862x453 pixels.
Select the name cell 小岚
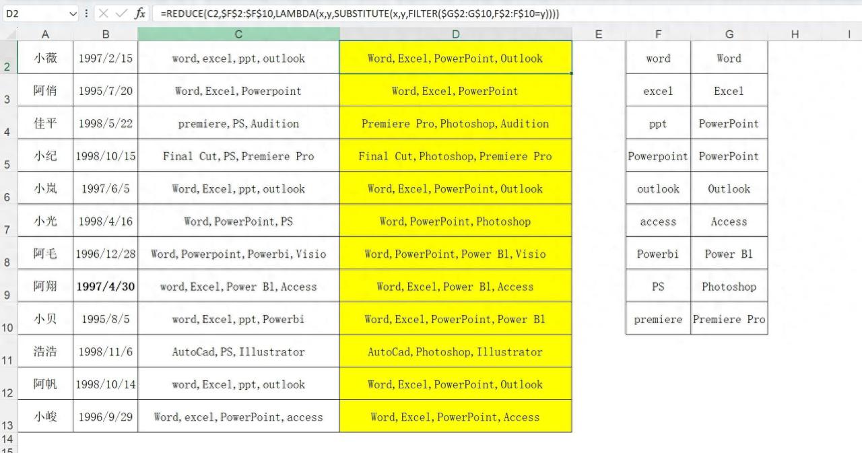tap(45, 188)
